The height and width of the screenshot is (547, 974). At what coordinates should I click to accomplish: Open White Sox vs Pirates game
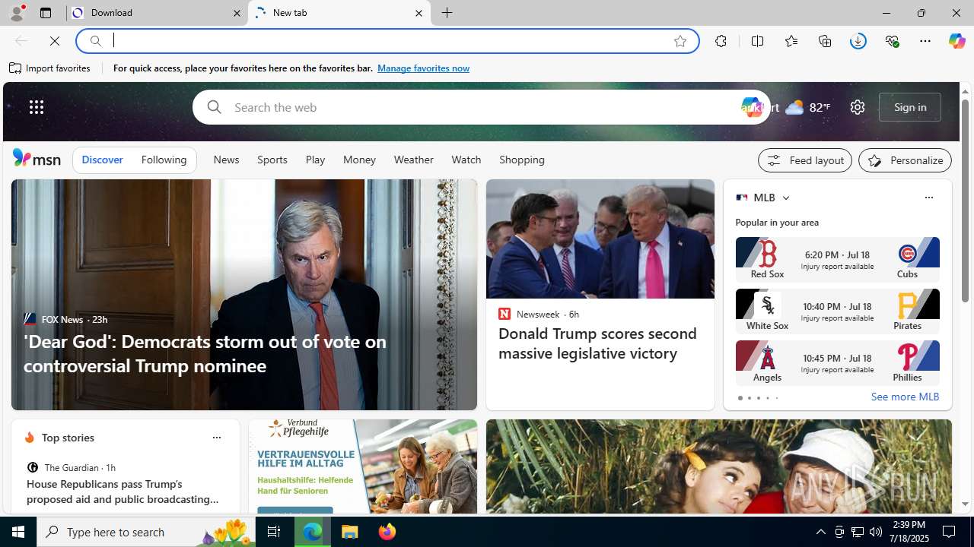837,311
